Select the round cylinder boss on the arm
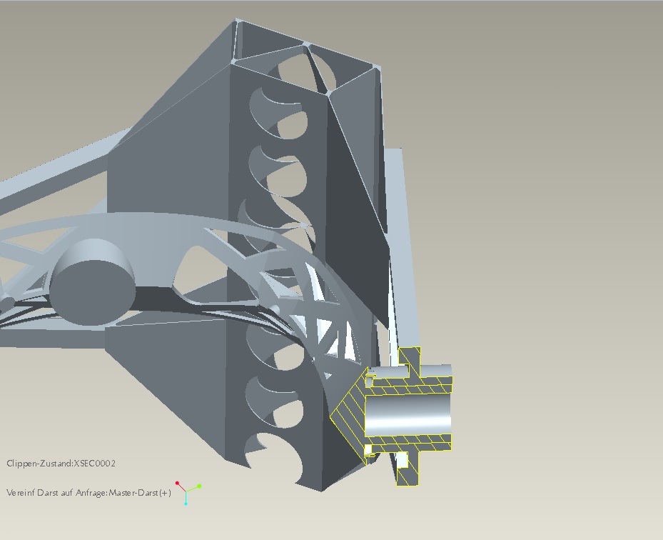This screenshot has height=540, width=663. [x=92, y=282]
